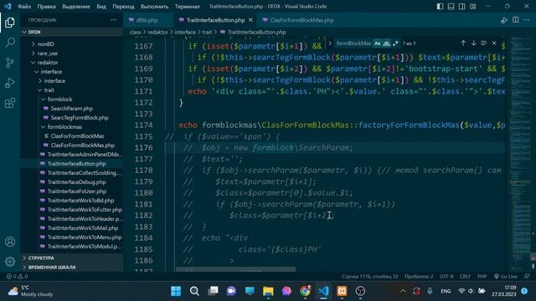The image size is (536, 301).
Task: Open the Правка menu
Action: [47, 7]
